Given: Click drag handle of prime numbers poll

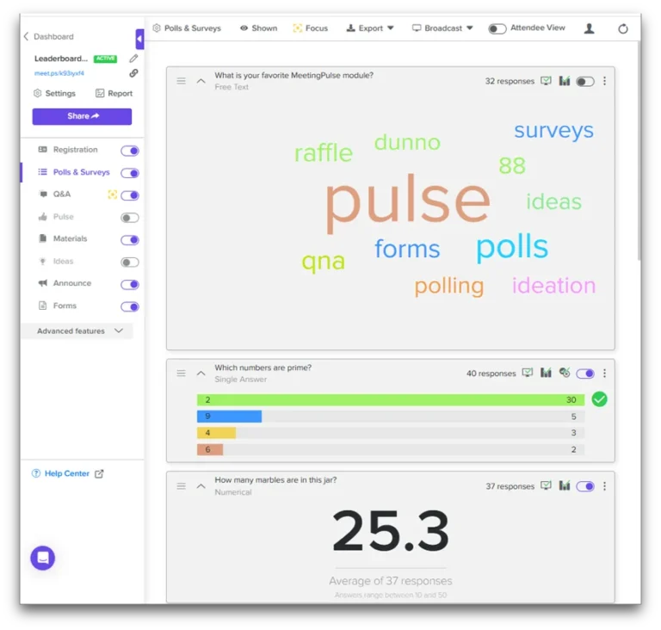Looking at the screenshot, I should pyautogui.click(x=182, y=374).
